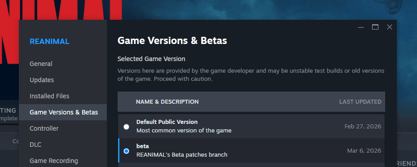Click the 'Feb 27, 2026' date
The image size is (417, 167).
tap(363, 126)
